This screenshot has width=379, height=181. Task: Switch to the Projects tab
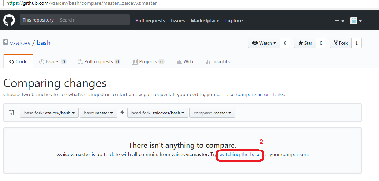(x=148, y=62)
